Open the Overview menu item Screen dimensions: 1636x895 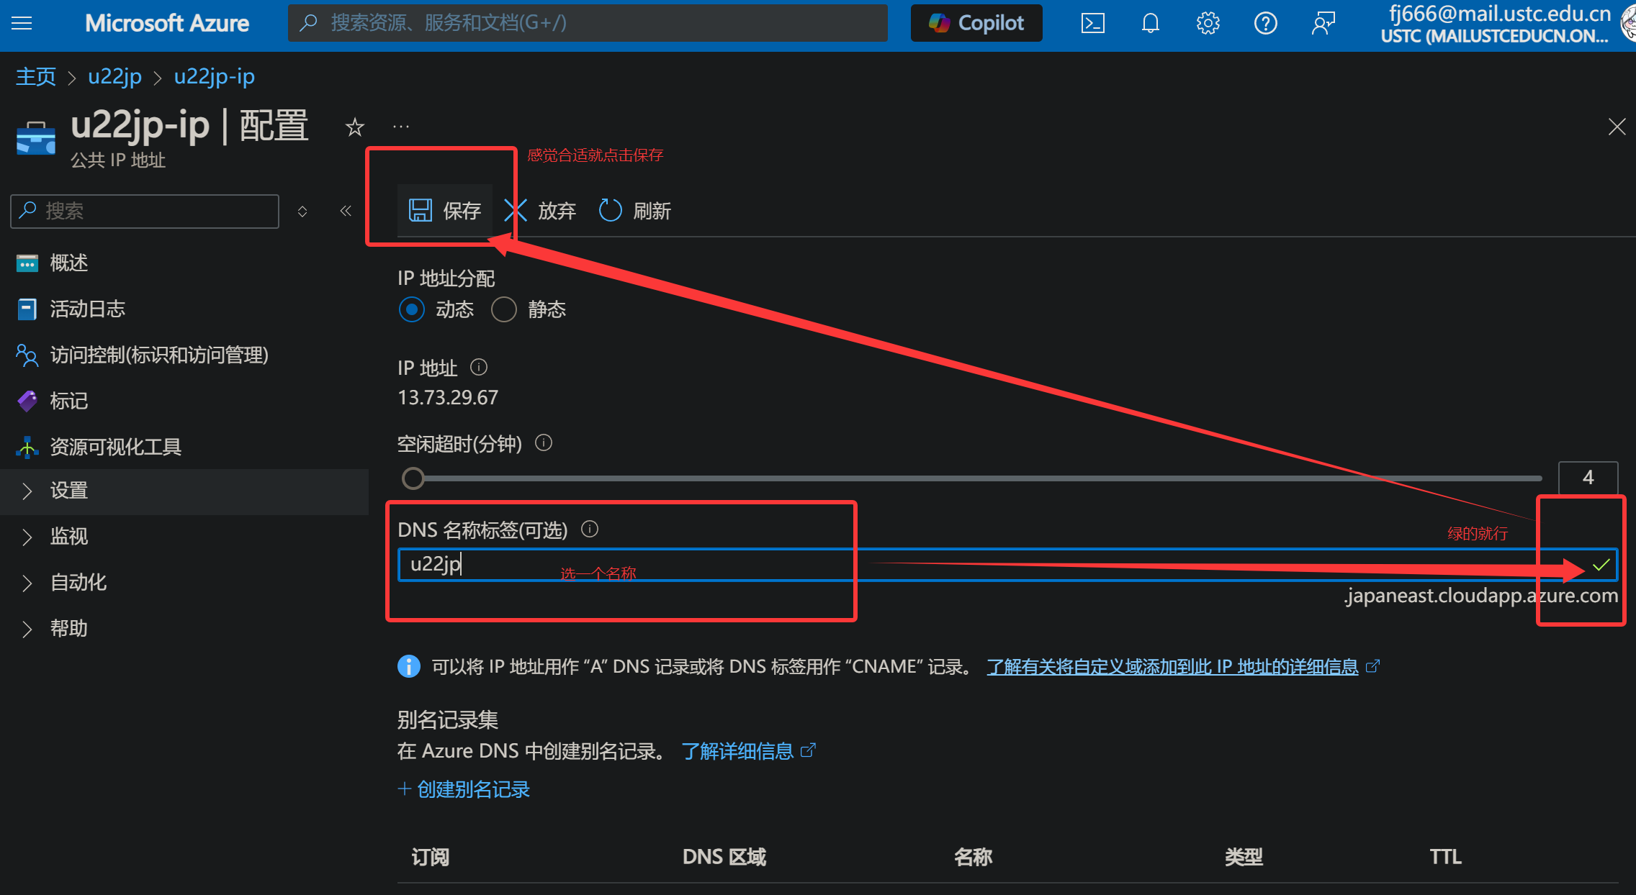point(68,263)
